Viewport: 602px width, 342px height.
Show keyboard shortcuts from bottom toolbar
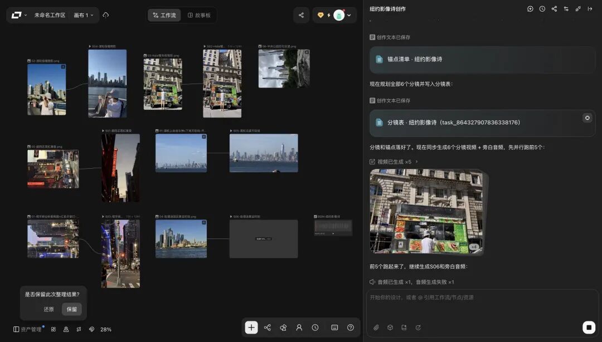335,328
